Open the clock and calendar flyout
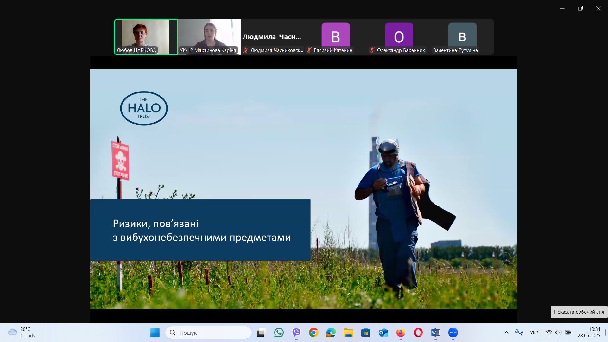The width and height of the screenshot is (608, 342). pos(589,332)
